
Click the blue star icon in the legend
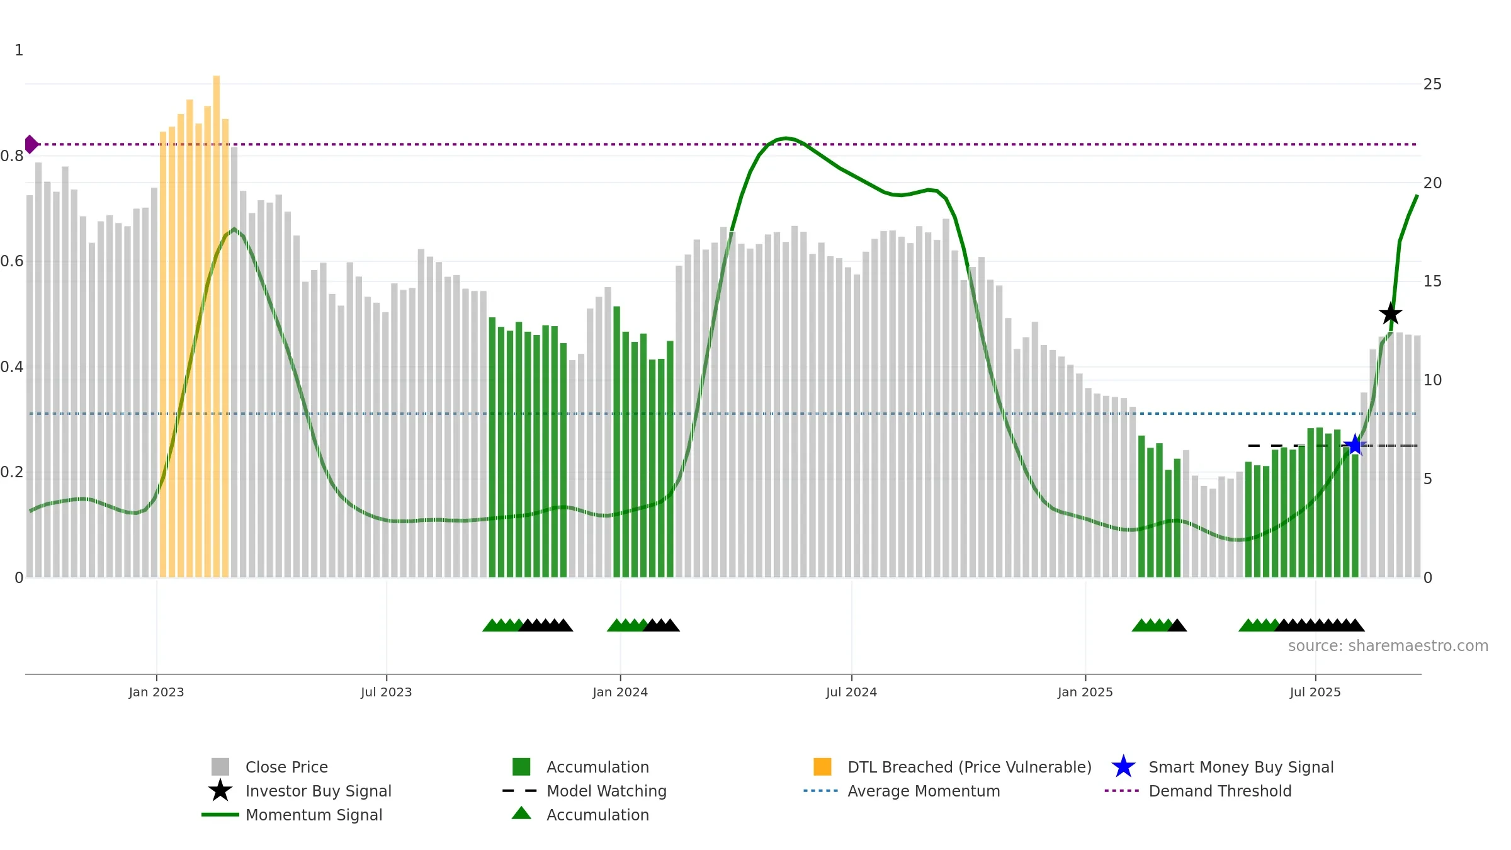tap(1123, 767)
